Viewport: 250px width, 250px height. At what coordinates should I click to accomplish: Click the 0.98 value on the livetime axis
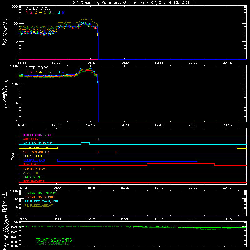pyautogui.click(x=14, y=227)
